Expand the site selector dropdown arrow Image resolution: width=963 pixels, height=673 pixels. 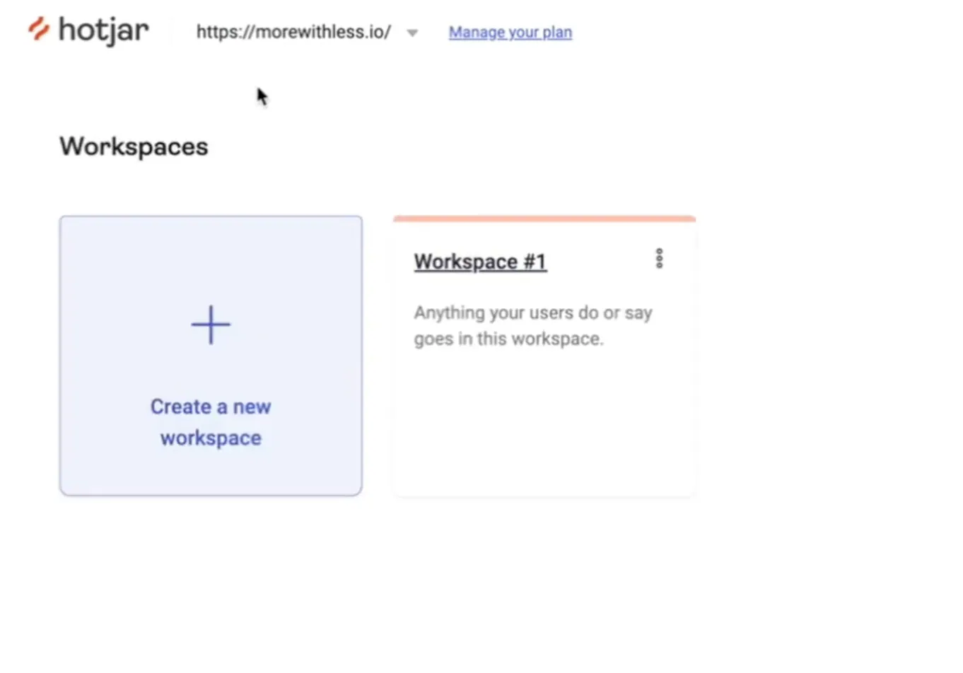(412, 33)
